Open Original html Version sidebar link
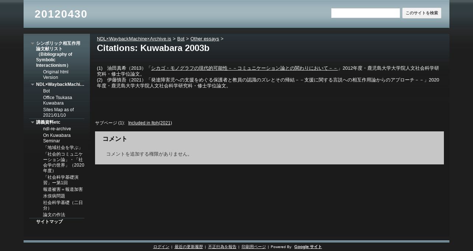Screen dimensions: 473x251 pyautogui.click(x=56, y=74)
